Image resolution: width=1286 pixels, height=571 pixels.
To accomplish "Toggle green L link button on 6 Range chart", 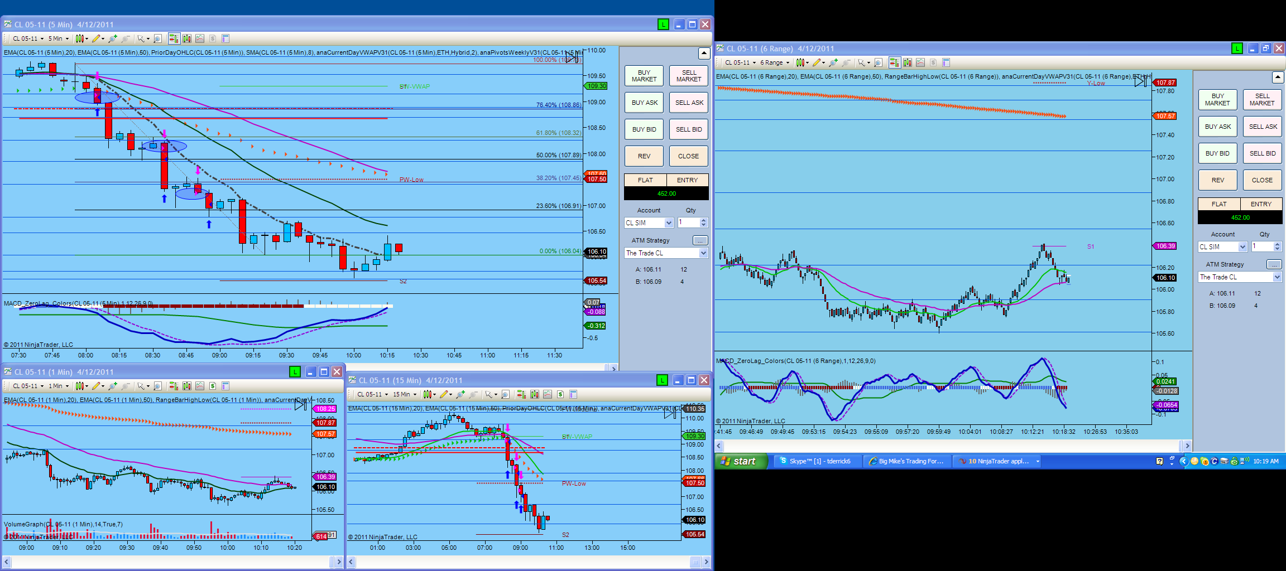I will point(1237,49).
